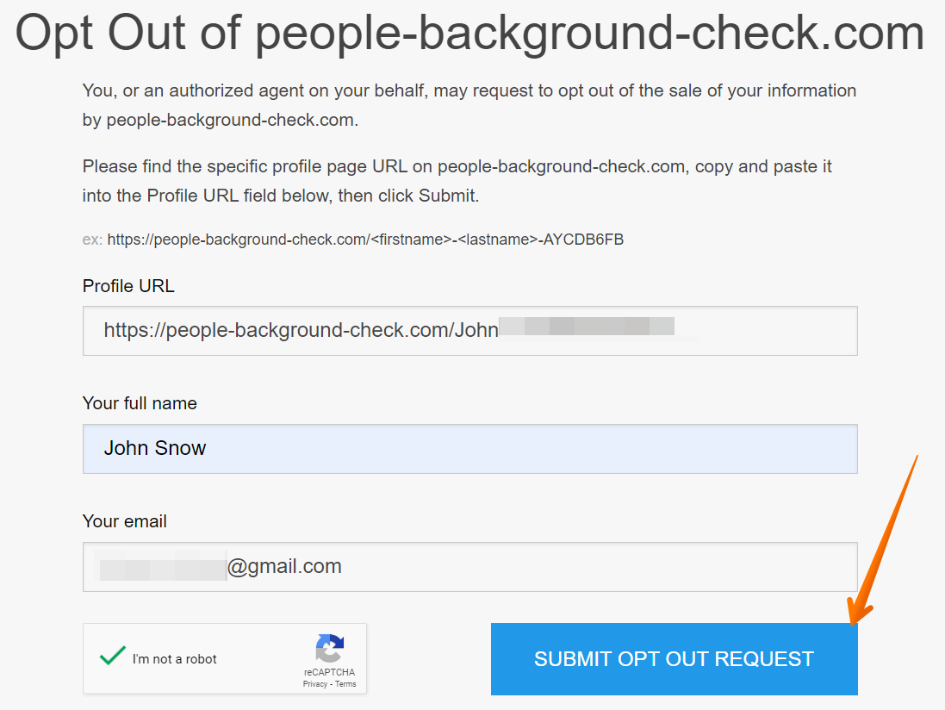
Task: Click the "Your email" input field
Action: 469,566
